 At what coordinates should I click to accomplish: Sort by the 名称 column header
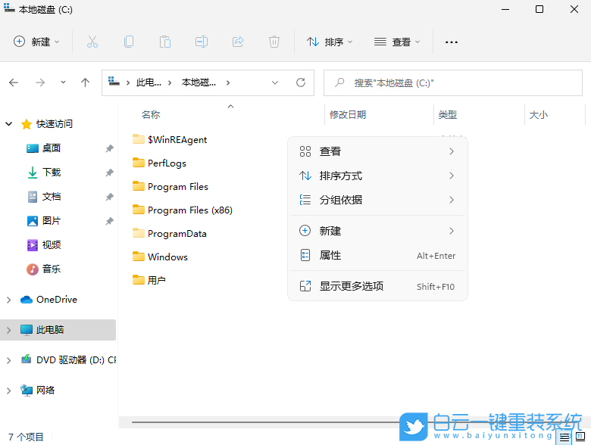[x=151, y=114]
